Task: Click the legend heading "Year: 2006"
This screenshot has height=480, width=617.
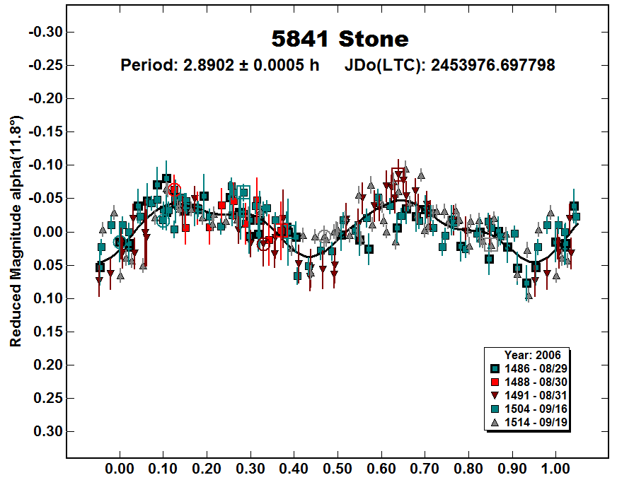Action: [532, 355]
